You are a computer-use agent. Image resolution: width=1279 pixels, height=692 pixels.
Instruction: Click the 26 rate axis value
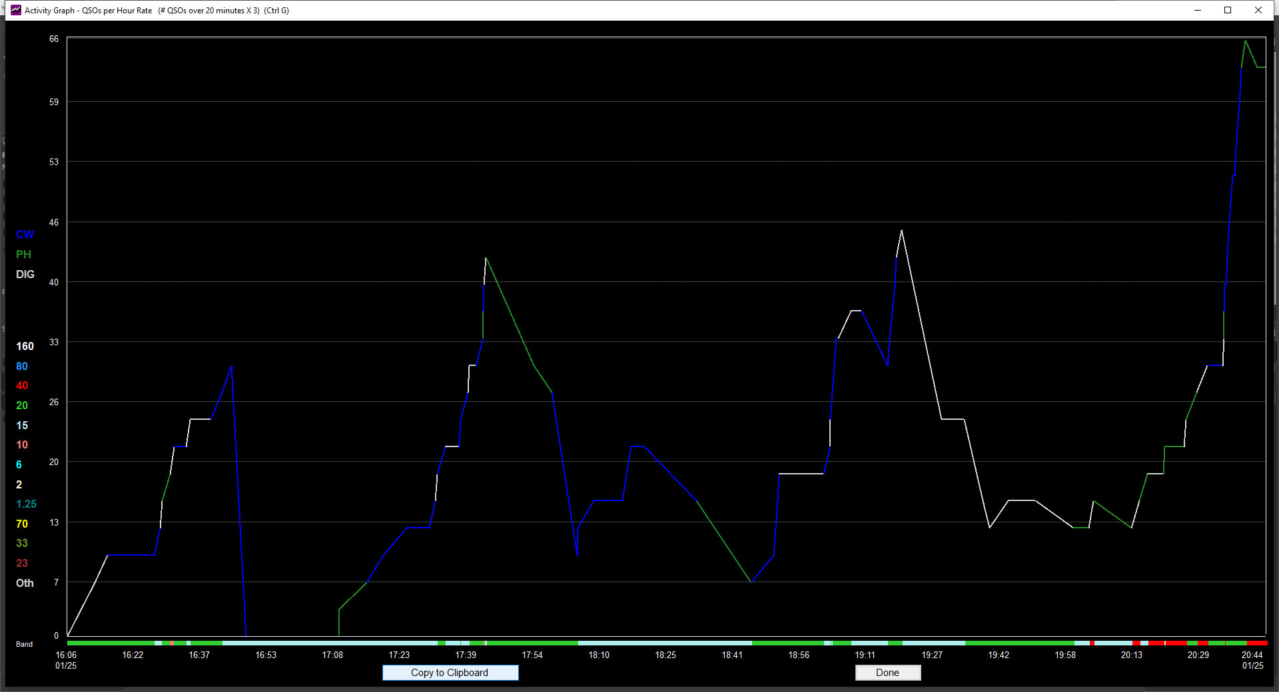pos(54,402)
